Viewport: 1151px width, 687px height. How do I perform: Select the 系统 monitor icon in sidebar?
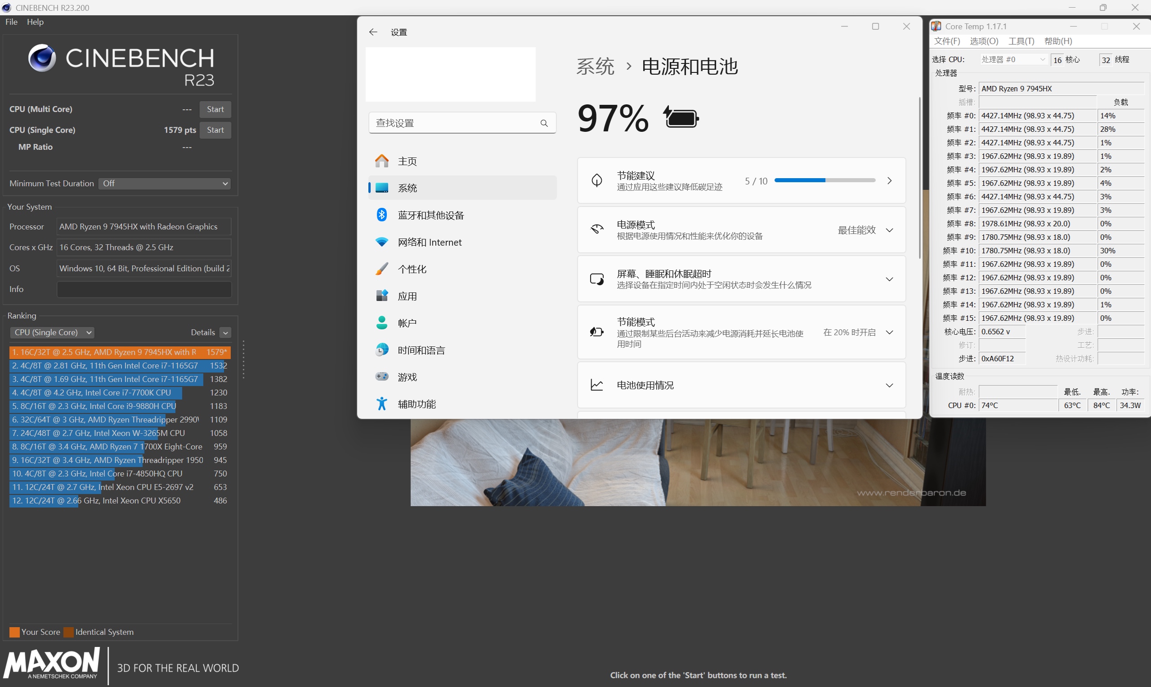tap(382, 188)
